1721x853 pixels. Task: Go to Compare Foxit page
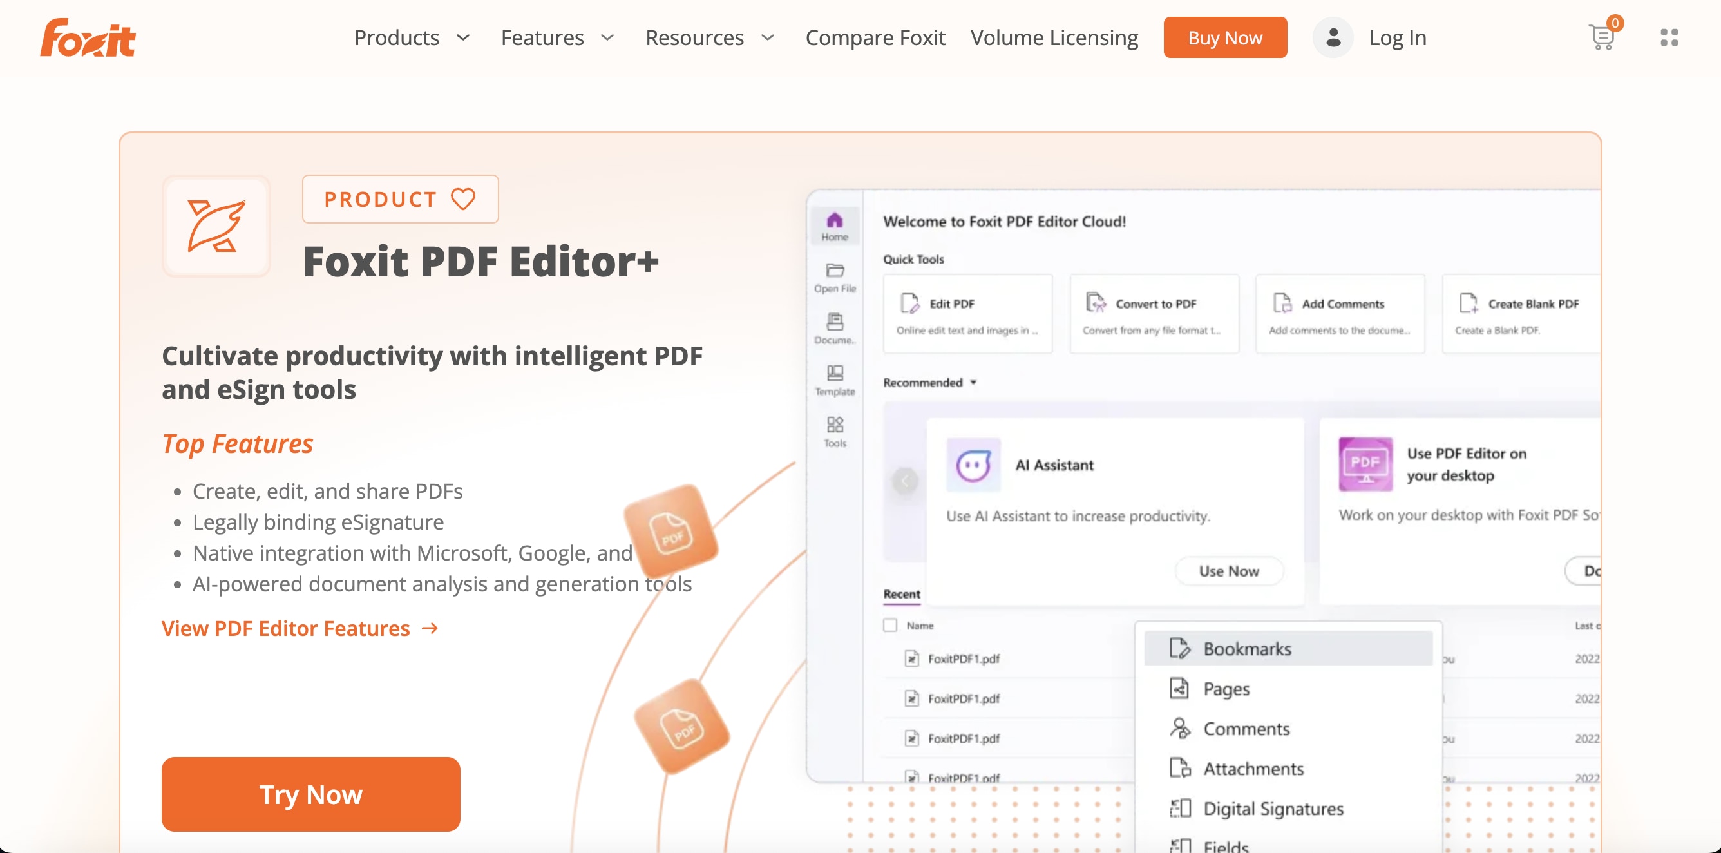[875, 38]
